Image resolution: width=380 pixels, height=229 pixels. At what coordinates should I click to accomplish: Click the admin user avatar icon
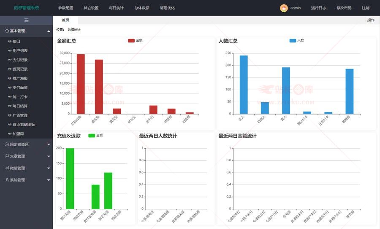tap(284, 8)
